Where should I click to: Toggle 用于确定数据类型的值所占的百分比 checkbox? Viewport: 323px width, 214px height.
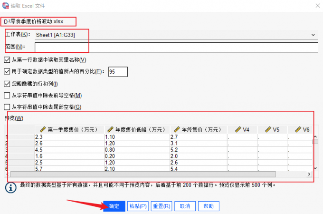click(7, 71)
